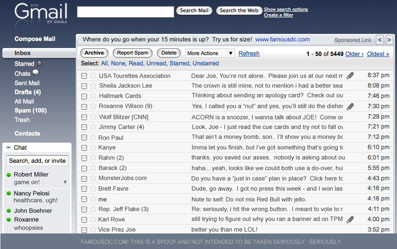Star the Wolf Blitzer [CNN] email
The width and height of the screenshot is (397, 249).
[93, 117]
